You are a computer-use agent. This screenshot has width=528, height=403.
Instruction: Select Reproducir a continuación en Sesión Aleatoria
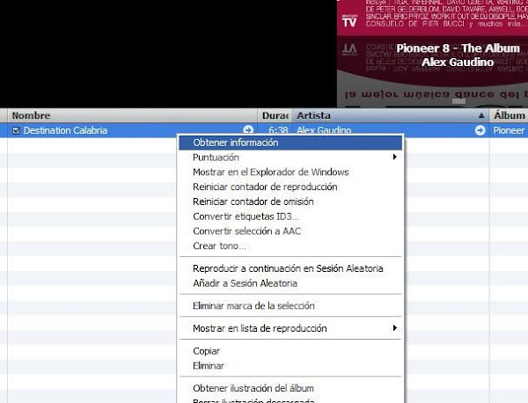tap(290, 268)
